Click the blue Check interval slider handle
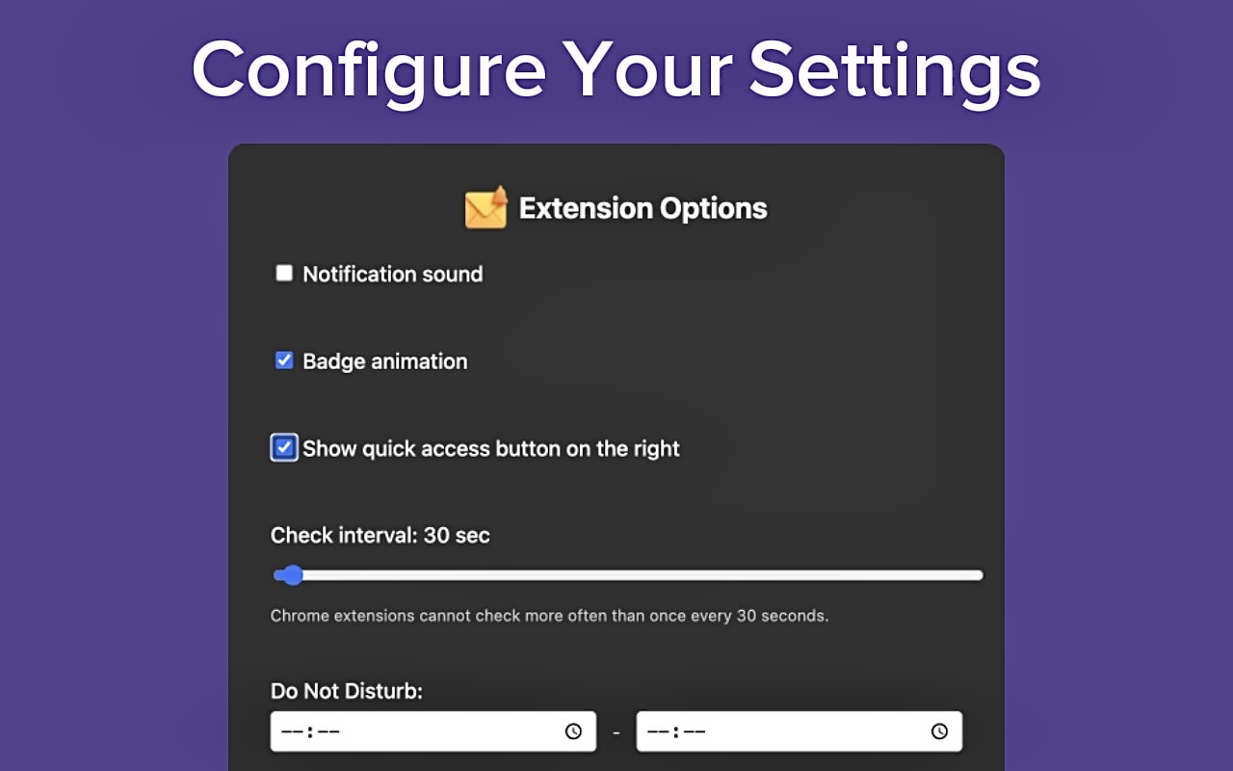This screenshot has height=771, width=1233. point(293,575)
